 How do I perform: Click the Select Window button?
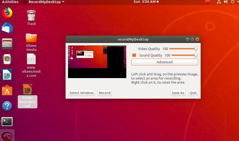click(x=81, y=93)
